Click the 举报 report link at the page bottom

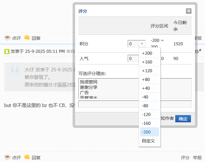pos(197,158)
